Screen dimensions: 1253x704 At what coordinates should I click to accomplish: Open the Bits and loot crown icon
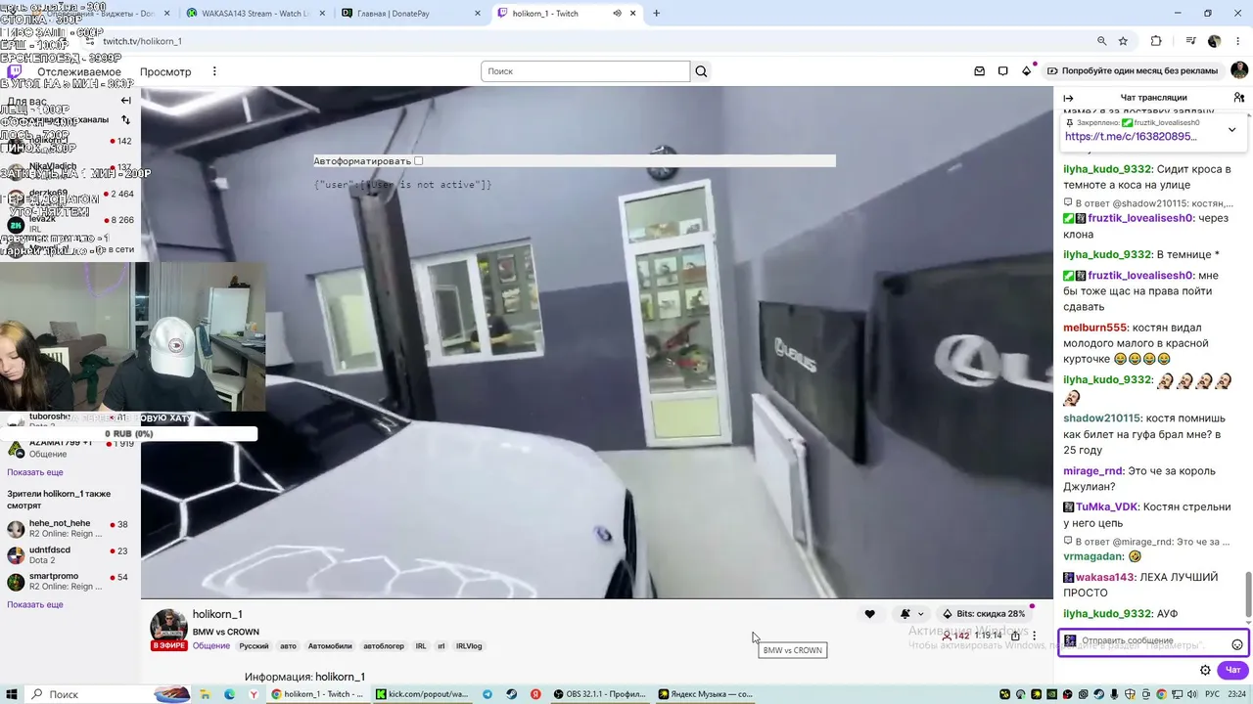tap(1026, 71)
